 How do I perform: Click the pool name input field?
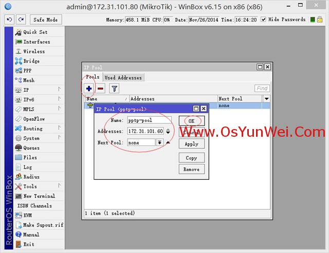150,120
